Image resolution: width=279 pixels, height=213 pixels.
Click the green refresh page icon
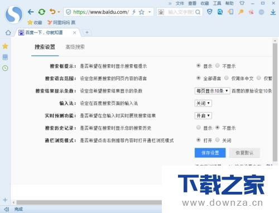coord(42,12)
